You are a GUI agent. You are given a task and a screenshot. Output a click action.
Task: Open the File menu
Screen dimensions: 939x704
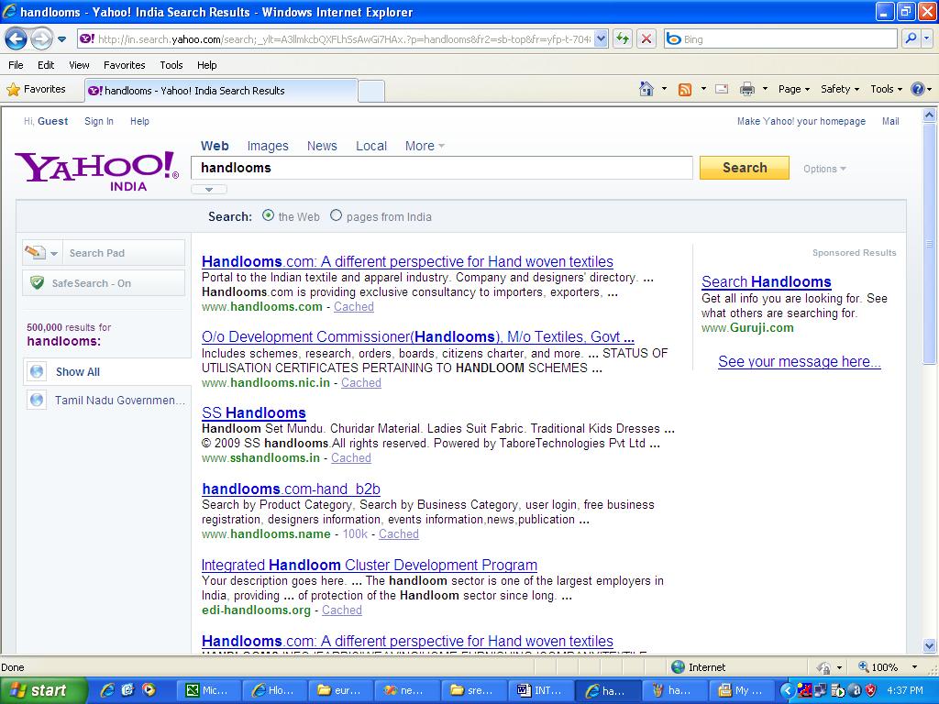(x=16, y=65)
